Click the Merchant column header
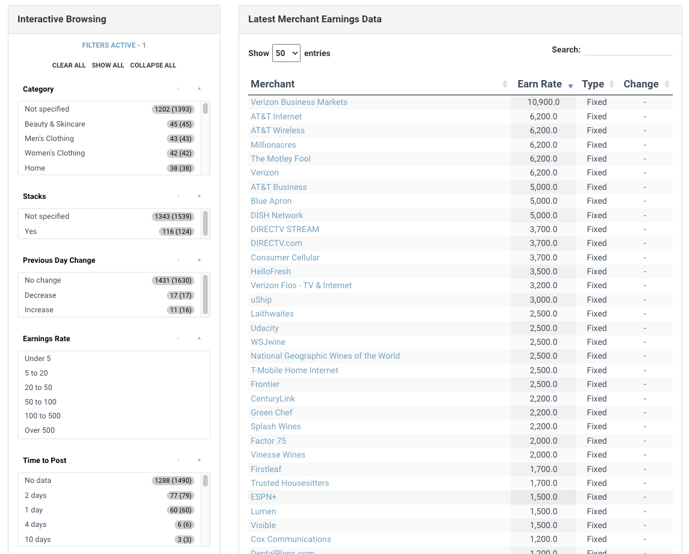The height and width of the screenshot is (554, 689). [x=272, y=84]
